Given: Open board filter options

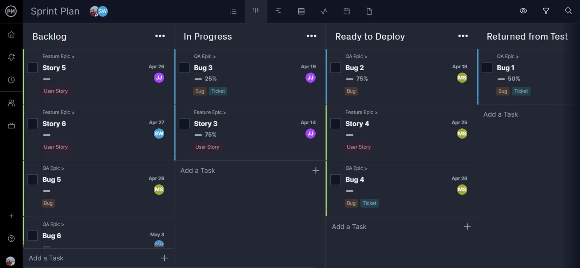Looking at the screenshot, I should [x=546, y=11].
